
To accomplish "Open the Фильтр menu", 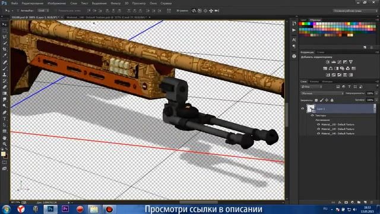I will [115, 4].
